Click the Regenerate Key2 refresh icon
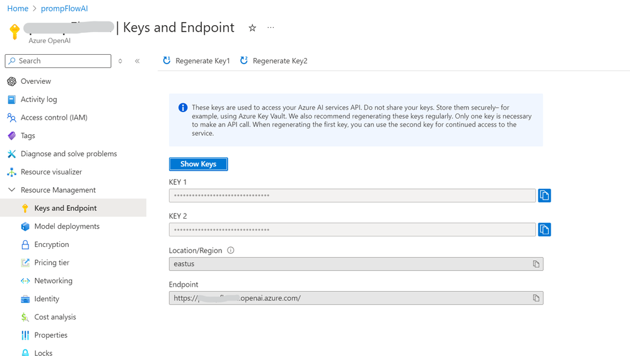 pos(244,60)
